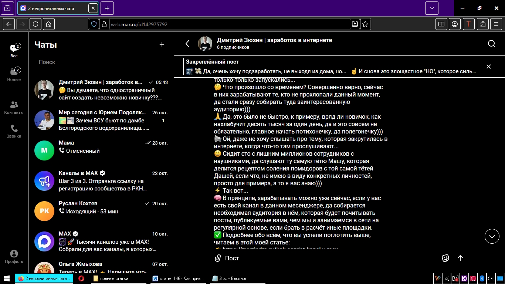
Task: Switch to the Новые chats tab
Action: (14, 74)
